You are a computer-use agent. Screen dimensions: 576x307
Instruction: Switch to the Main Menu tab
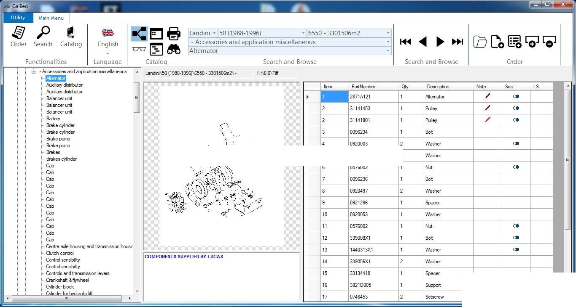click(x=51, y=18)
